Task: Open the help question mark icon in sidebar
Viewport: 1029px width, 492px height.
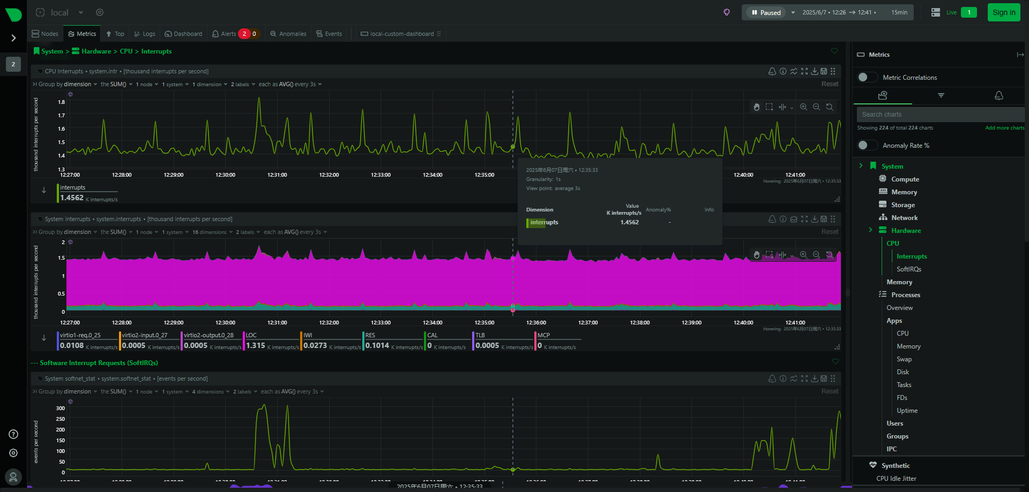Action: 13,434
